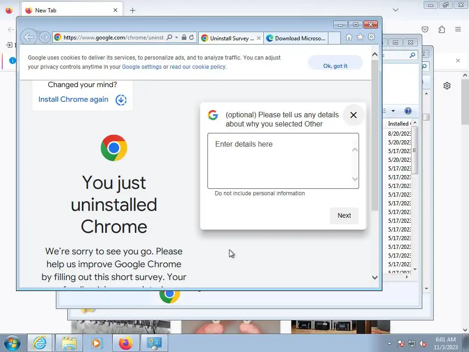Click the IE back arrow button
The image size is (469, 352).
[29, 37]
